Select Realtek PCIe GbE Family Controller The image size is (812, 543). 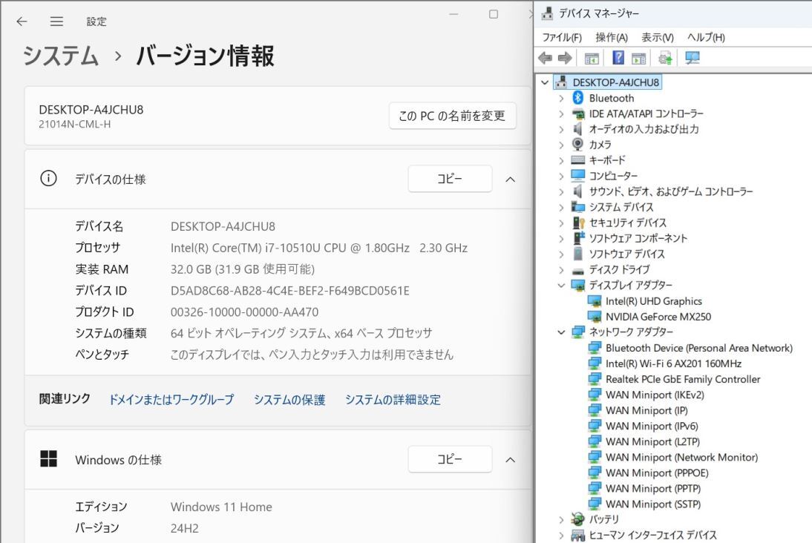[x=683, y=379]
